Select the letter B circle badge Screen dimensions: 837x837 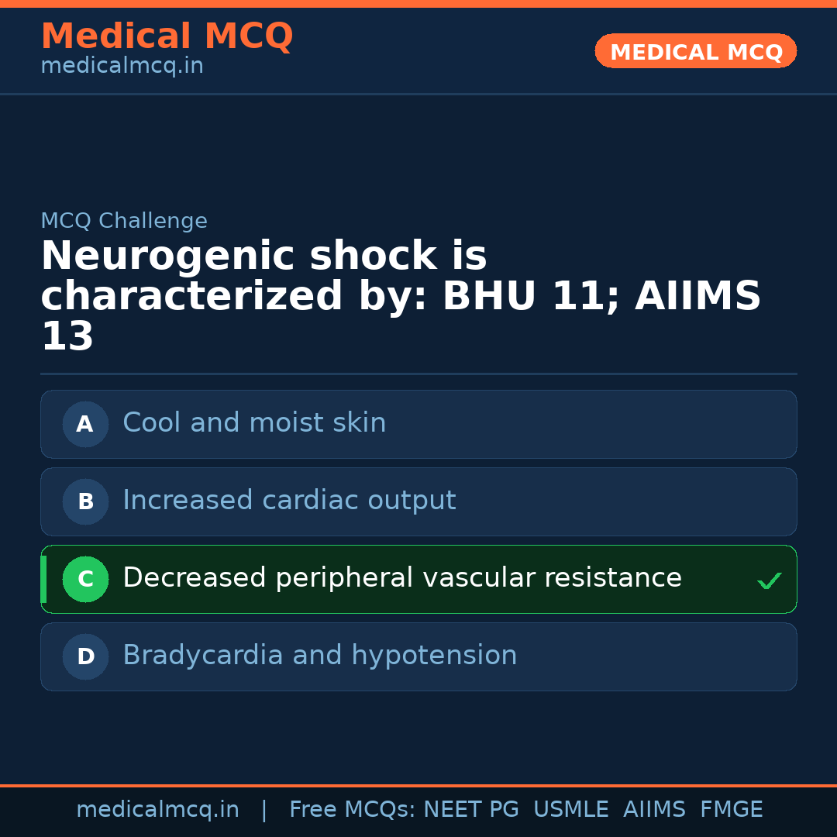[85, 501]
